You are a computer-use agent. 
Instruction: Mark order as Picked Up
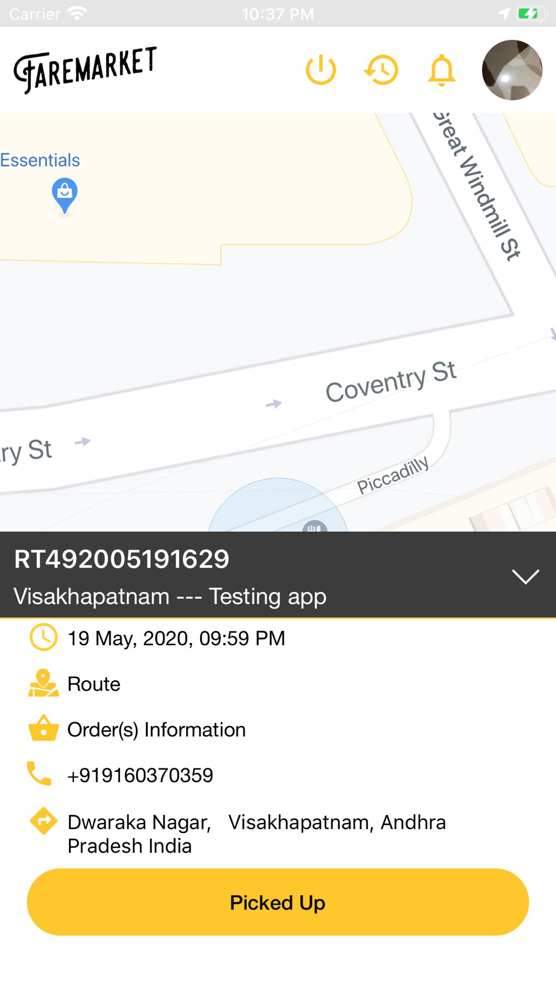pos(278,902)
